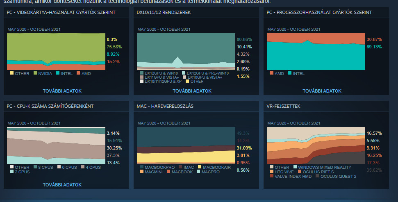Click the MACBOOKPRO legend swatch

(142, 167)
